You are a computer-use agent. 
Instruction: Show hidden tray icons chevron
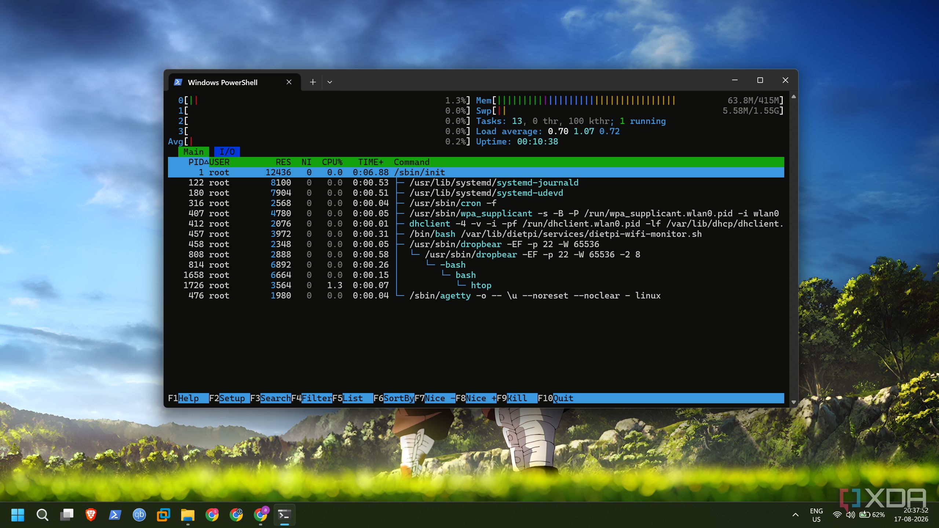coord(795,515)
